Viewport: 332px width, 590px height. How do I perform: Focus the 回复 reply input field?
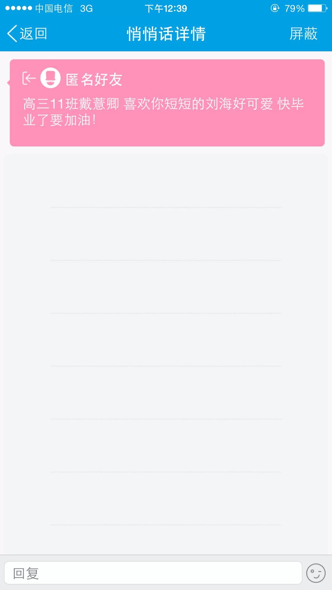coord(153,573)
